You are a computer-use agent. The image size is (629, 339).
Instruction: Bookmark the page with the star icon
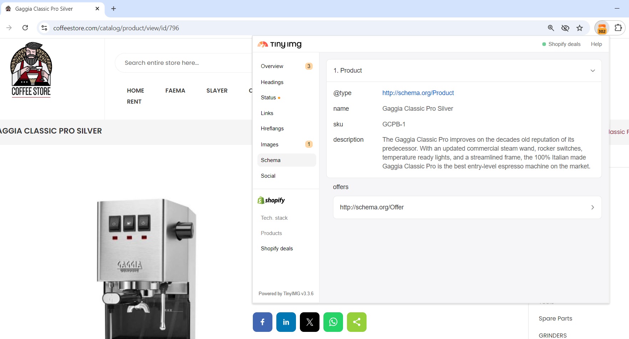click(x=580, y=28)
